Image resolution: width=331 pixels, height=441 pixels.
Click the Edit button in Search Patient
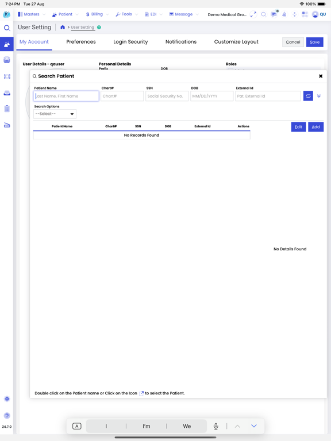[298, 127]
